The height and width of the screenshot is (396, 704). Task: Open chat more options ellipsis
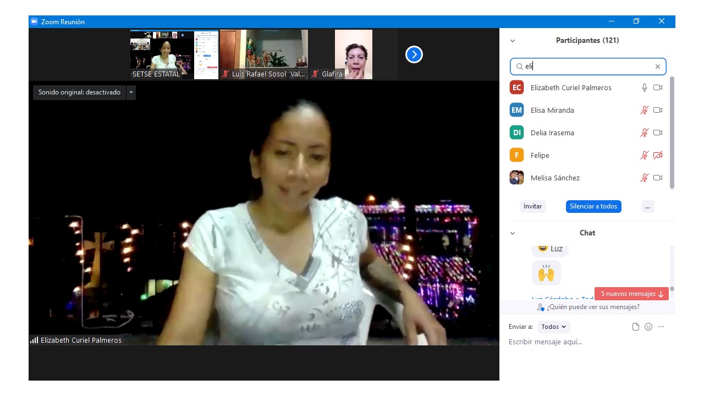pos(661,327)
